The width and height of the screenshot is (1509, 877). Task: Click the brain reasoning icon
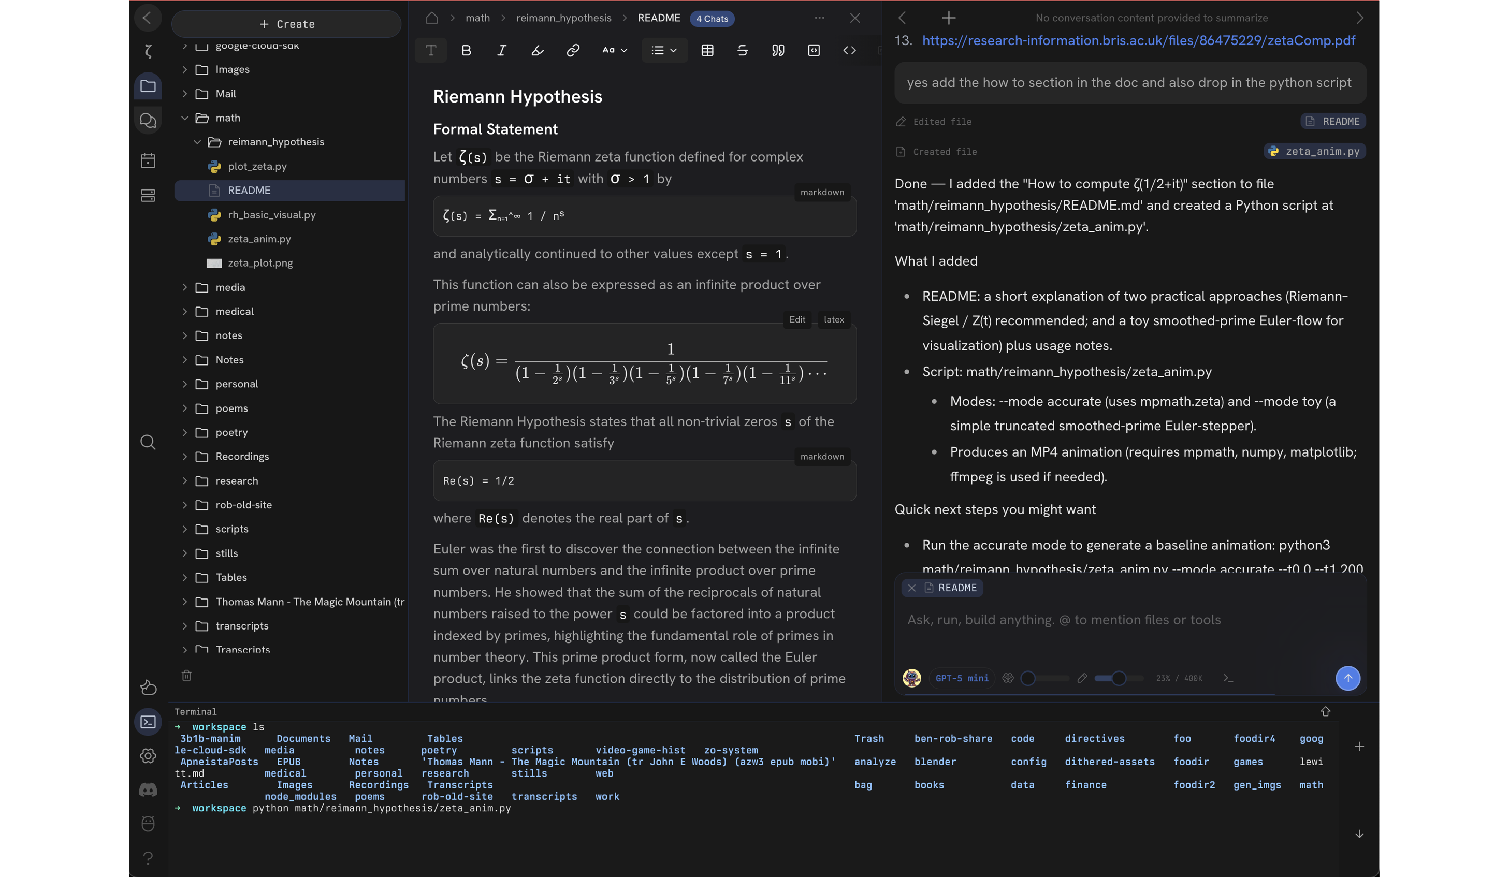1008,678
